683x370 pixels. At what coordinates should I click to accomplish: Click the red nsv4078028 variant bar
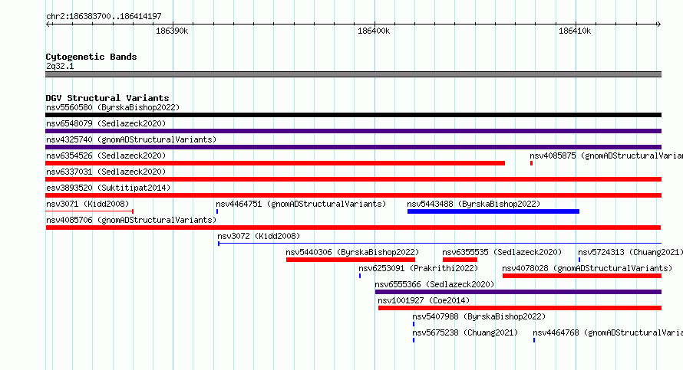582,276
